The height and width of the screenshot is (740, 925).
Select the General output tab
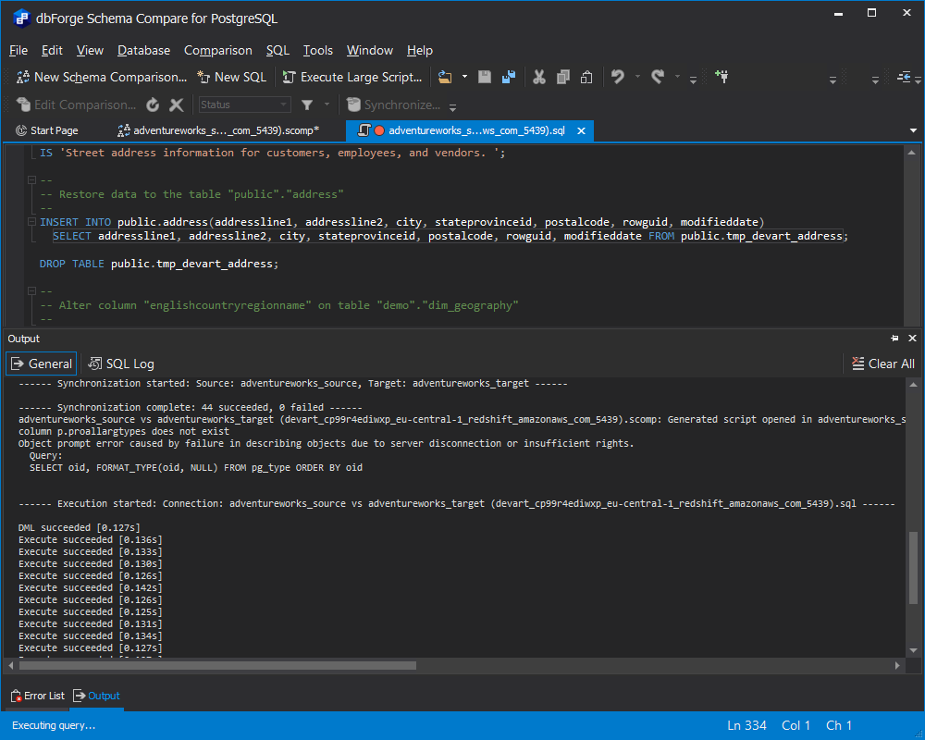[x=42, y=364]
